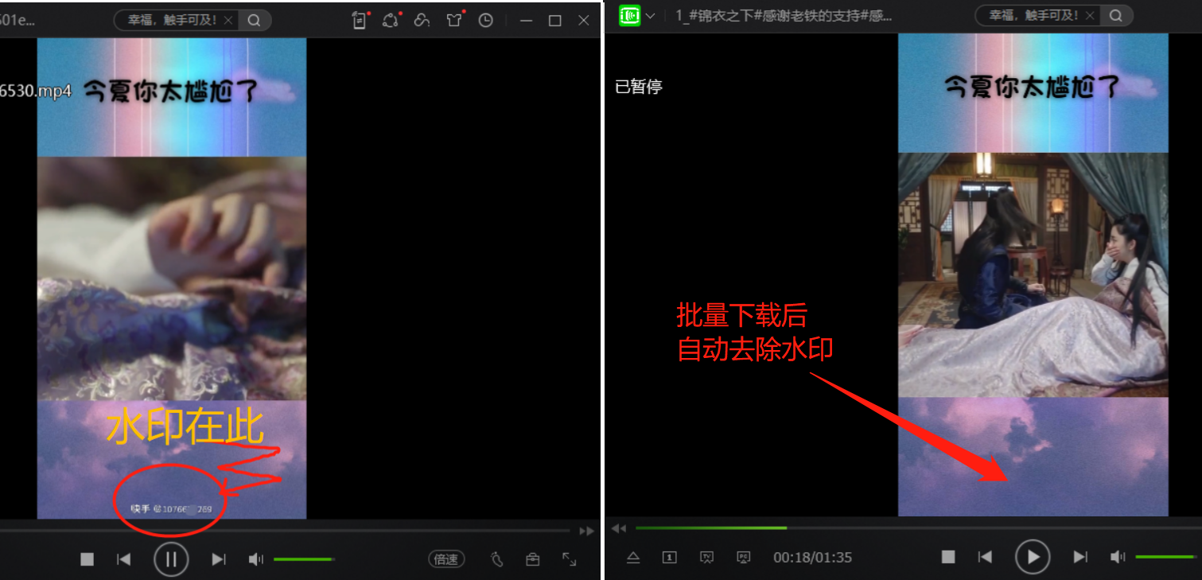Mute the speaker icon in right player
This screenshot has width=1202, height=580.
pyautogui.click(x=1118, y=557)
